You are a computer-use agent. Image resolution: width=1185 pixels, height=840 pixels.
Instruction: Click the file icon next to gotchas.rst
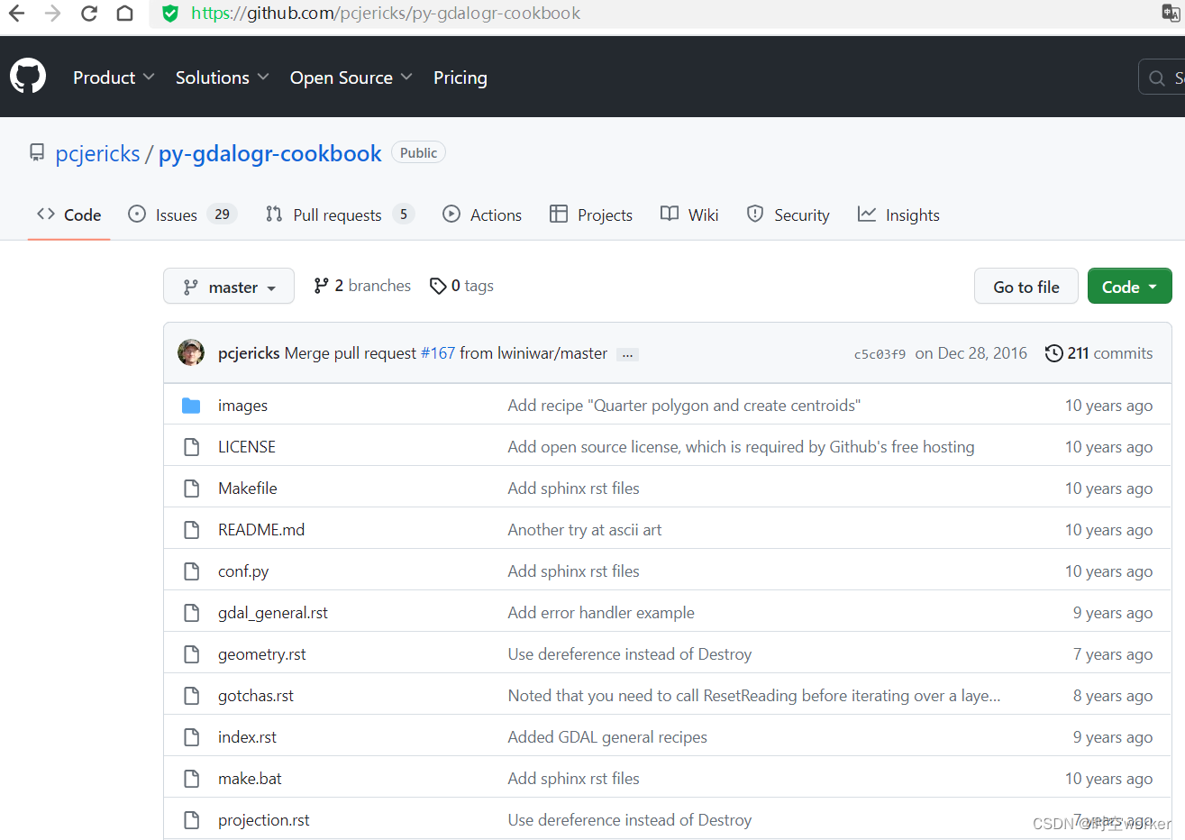click(x=191, y=696)
